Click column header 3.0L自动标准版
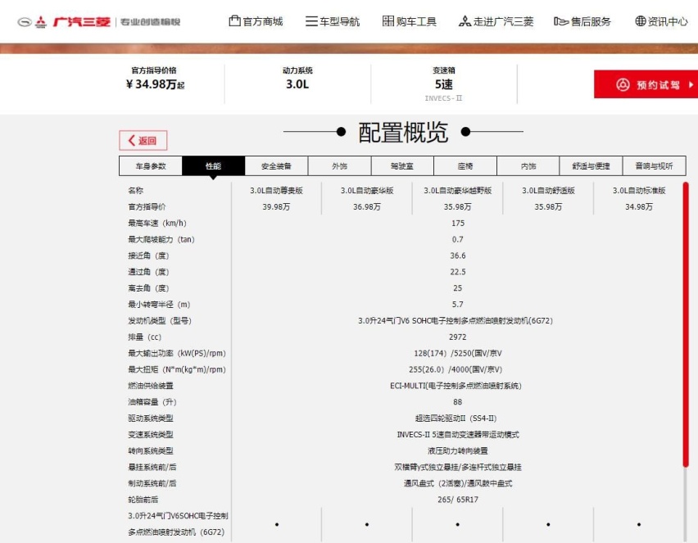This screenshot has height=543, width=698. 639,191
